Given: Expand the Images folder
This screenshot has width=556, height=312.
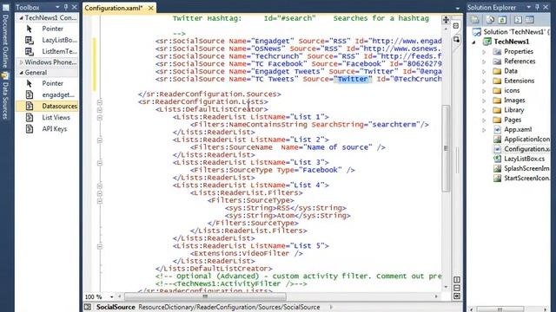Looking at the screenshot, I should coord(484,101).
